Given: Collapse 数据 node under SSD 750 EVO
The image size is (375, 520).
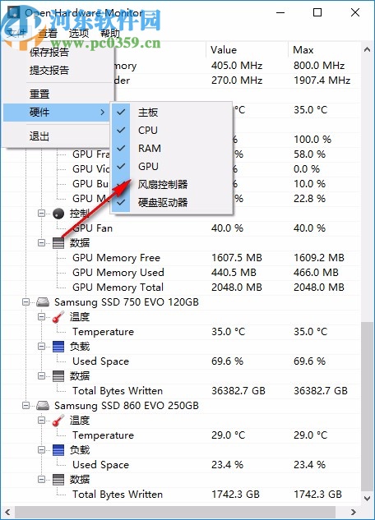Looking at the screenshot, I should (41, 375).
